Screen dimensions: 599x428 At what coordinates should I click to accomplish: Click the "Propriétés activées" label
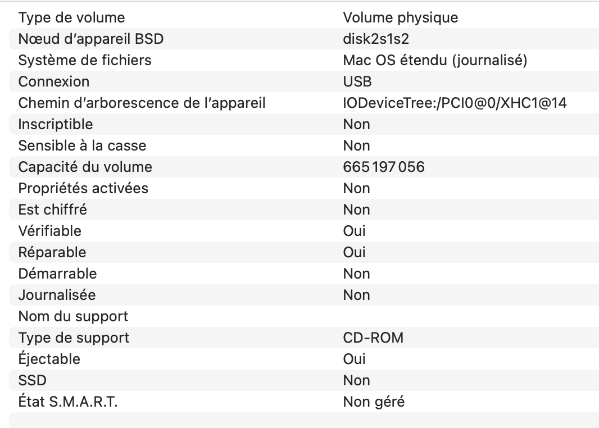[83, 188]
